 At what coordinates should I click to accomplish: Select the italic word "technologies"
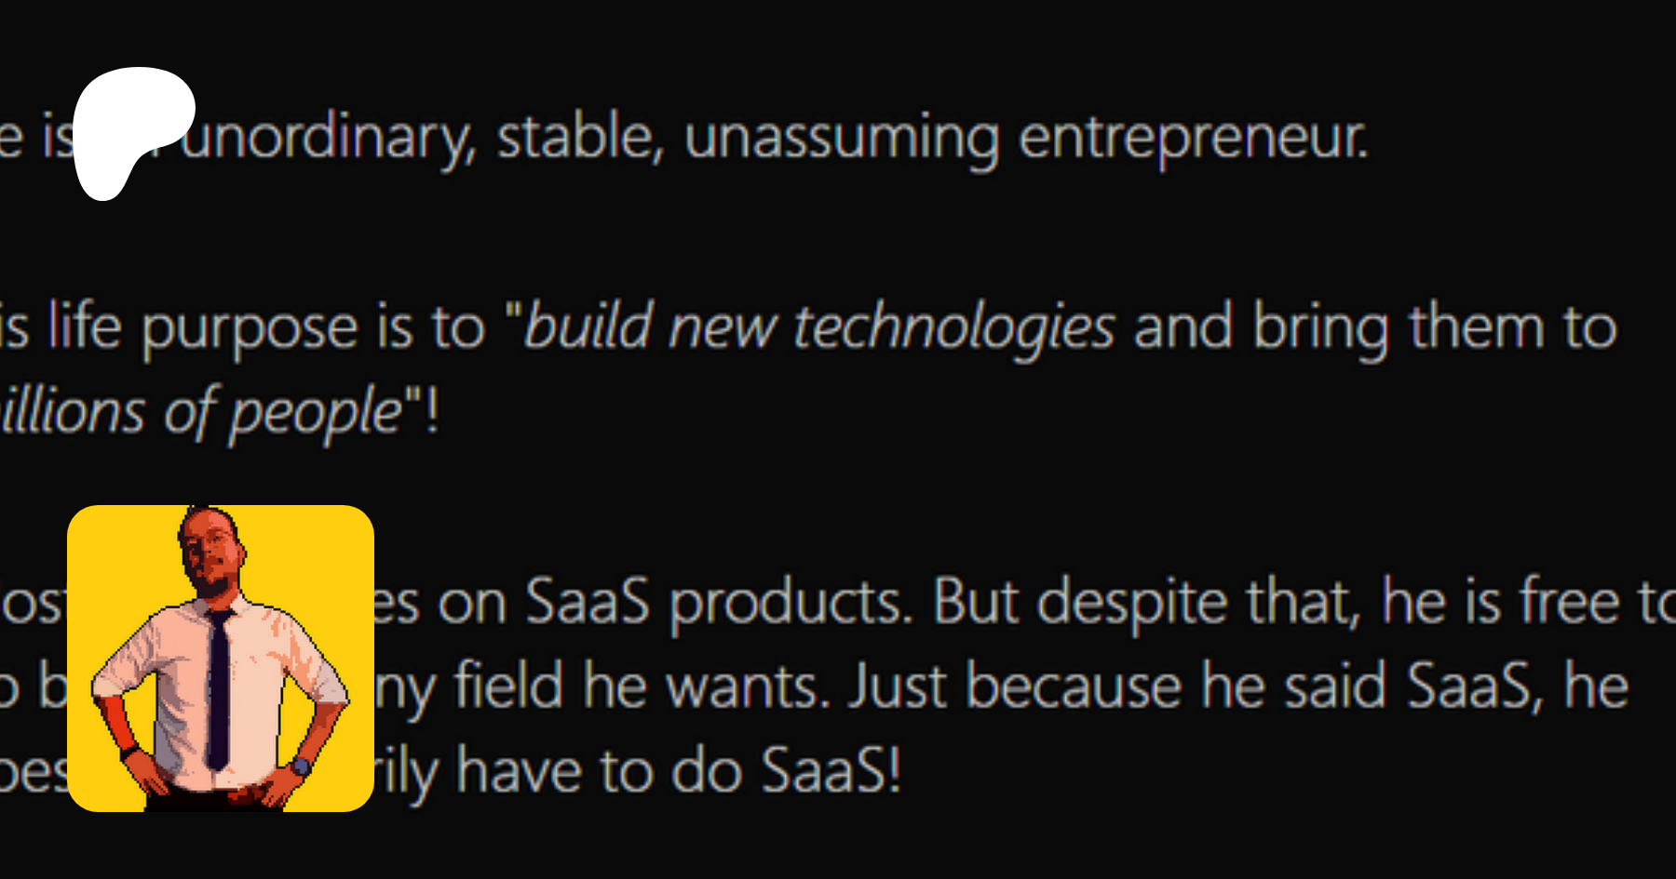[953, 329]
